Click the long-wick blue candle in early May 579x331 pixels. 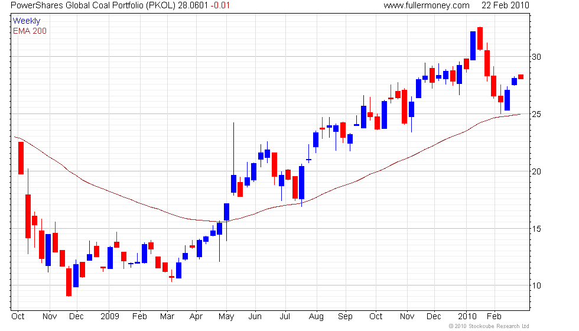(x=233, y=184)
